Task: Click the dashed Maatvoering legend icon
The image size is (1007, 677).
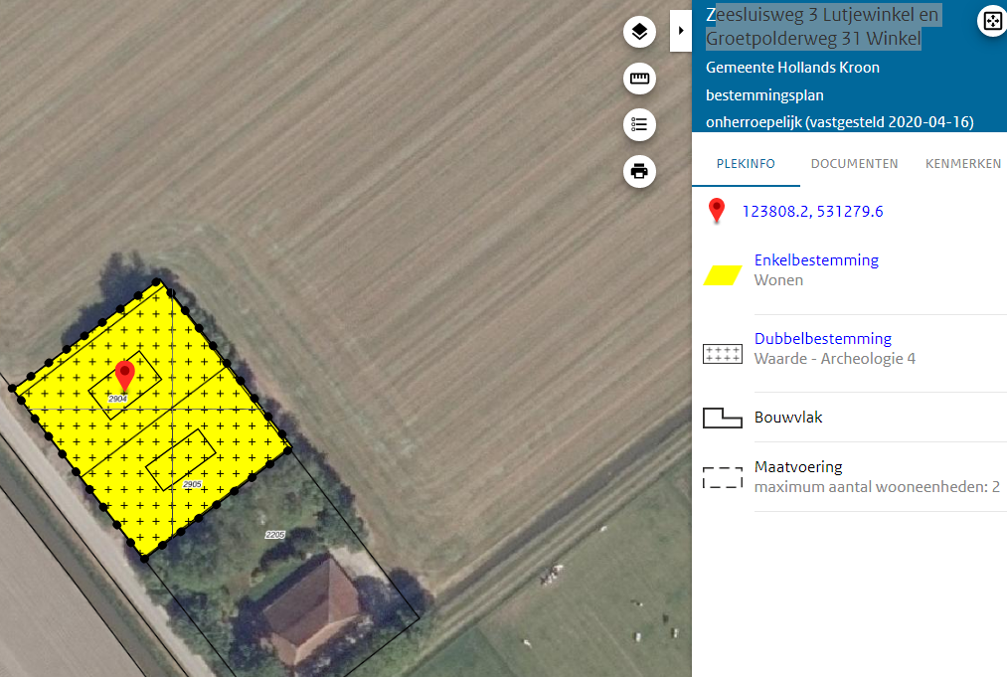Action: [x=723, y=477]
